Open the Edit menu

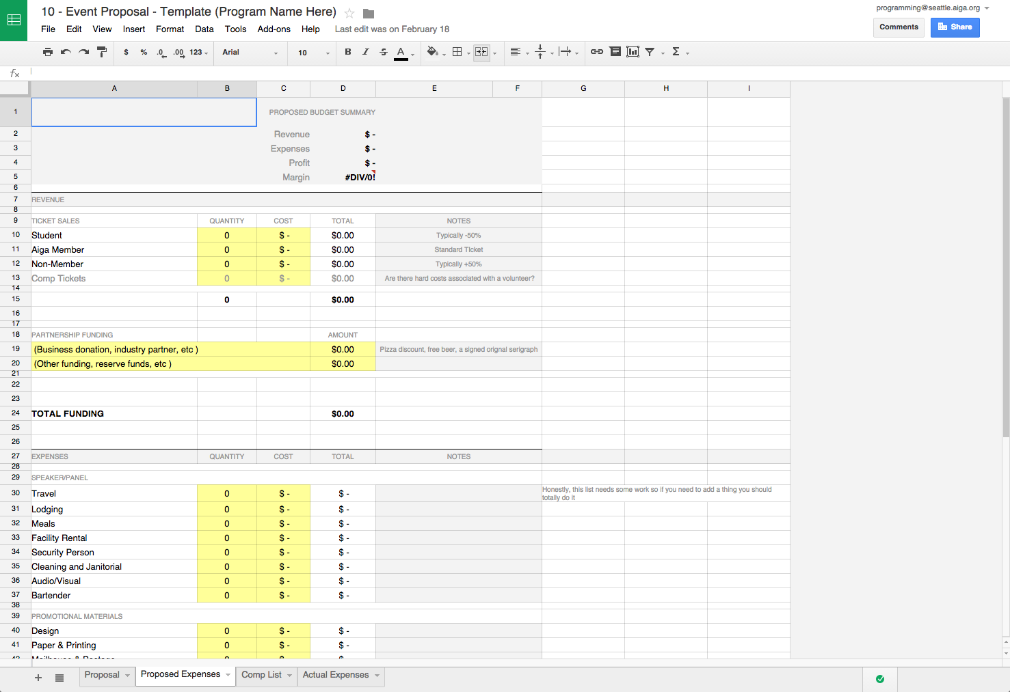(x=74, y=29)
